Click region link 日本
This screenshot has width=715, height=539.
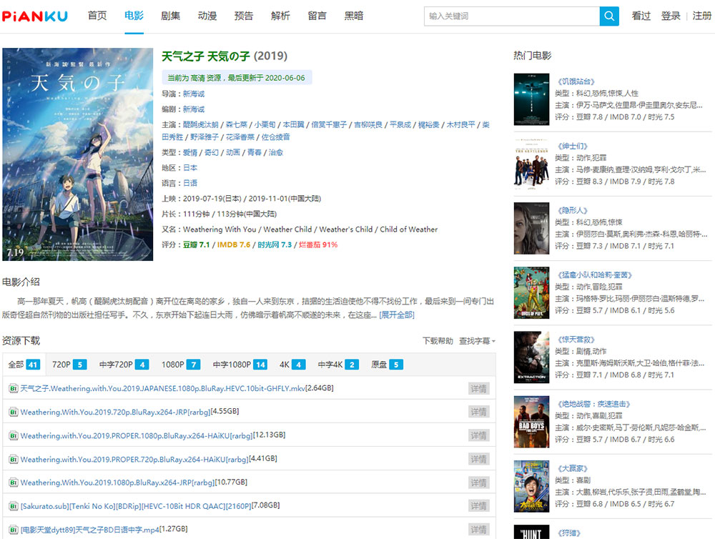[190, 168]
